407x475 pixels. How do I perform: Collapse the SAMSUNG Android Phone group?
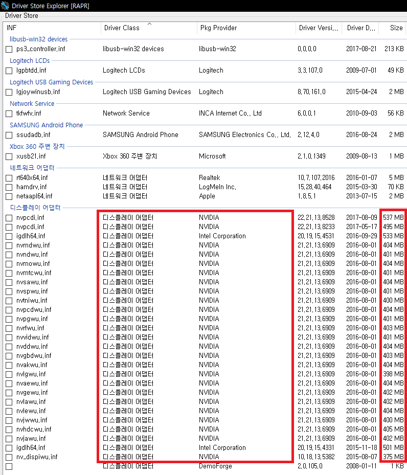point(46,125)
